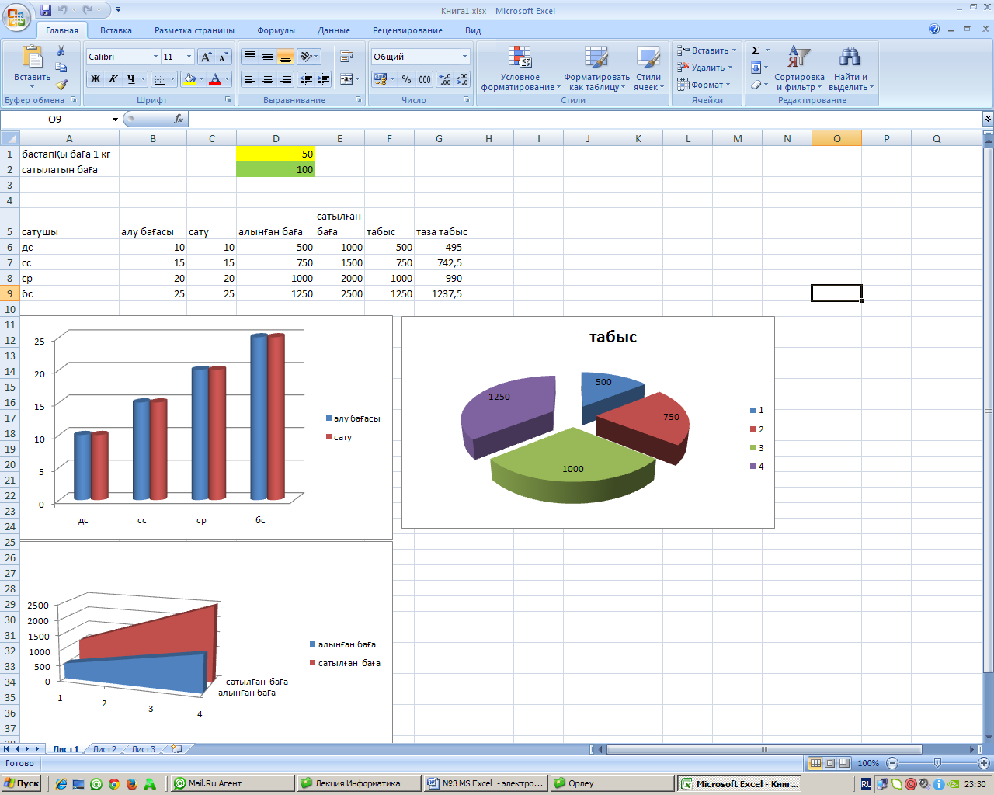Open the Лист2 sheet tab
The image size is (994, 795).
coord(104,749)
